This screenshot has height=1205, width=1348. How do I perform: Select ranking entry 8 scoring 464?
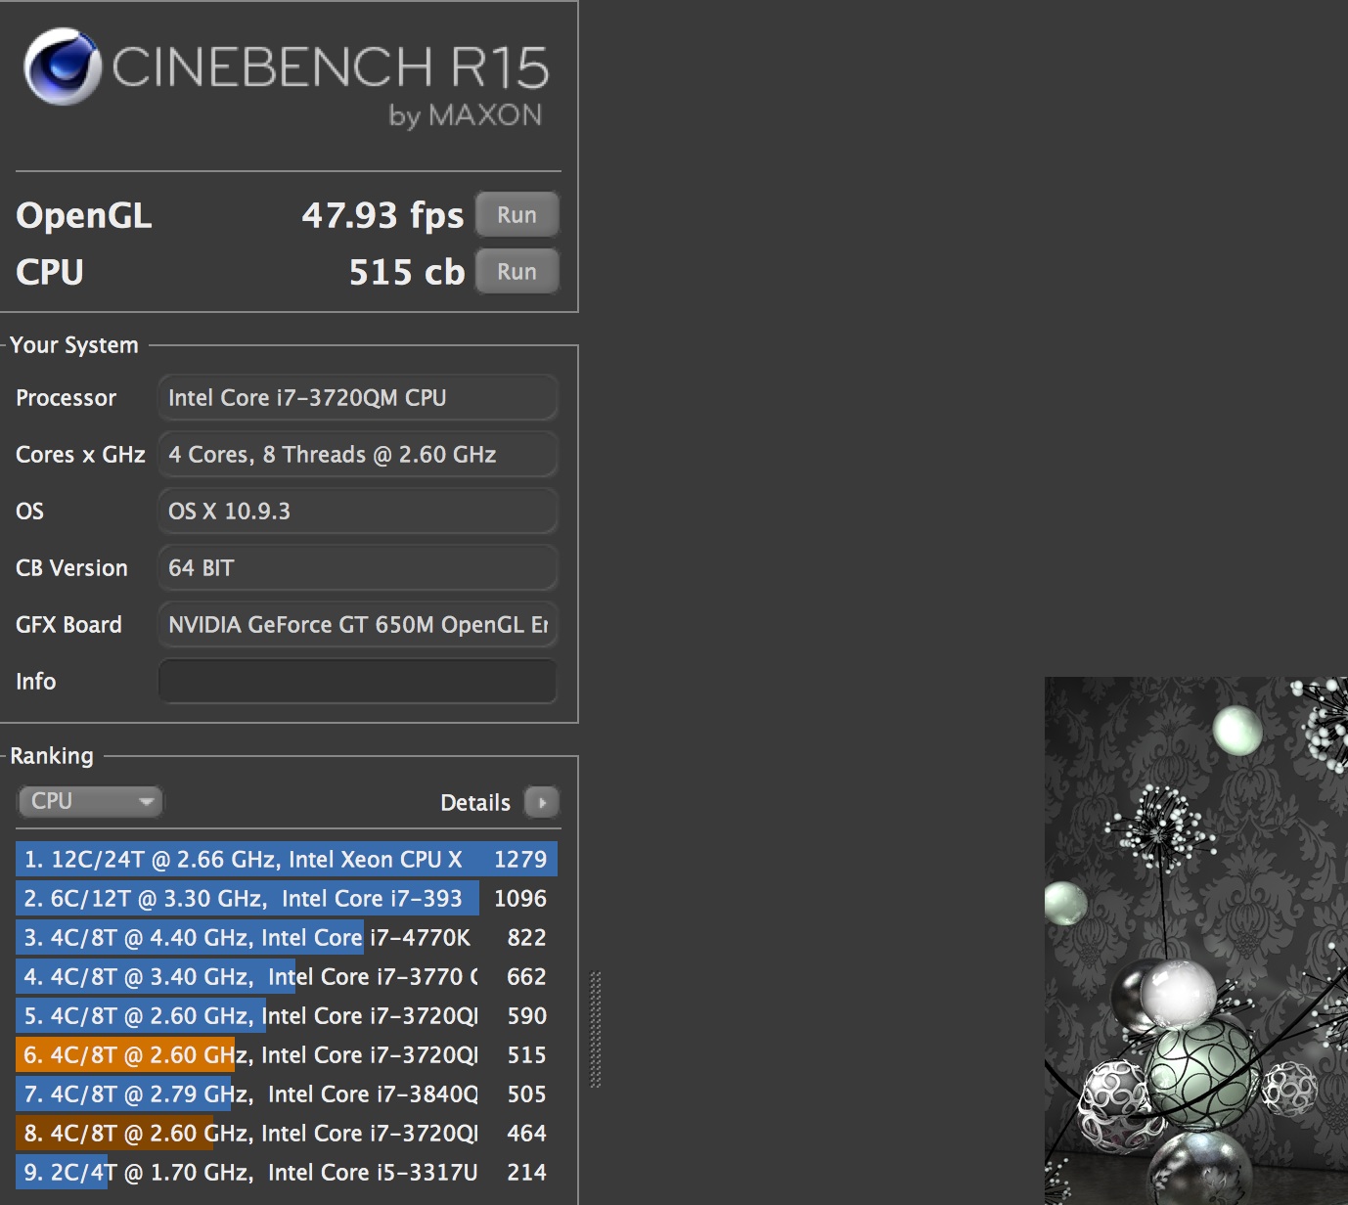click(287, 1134)
